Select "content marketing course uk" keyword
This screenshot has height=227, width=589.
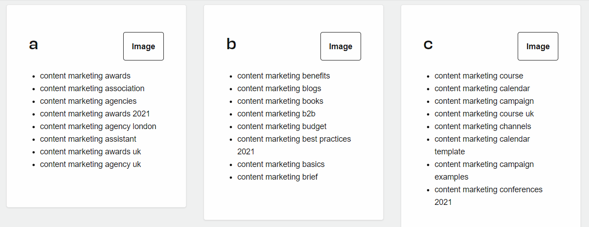point(484,114)
